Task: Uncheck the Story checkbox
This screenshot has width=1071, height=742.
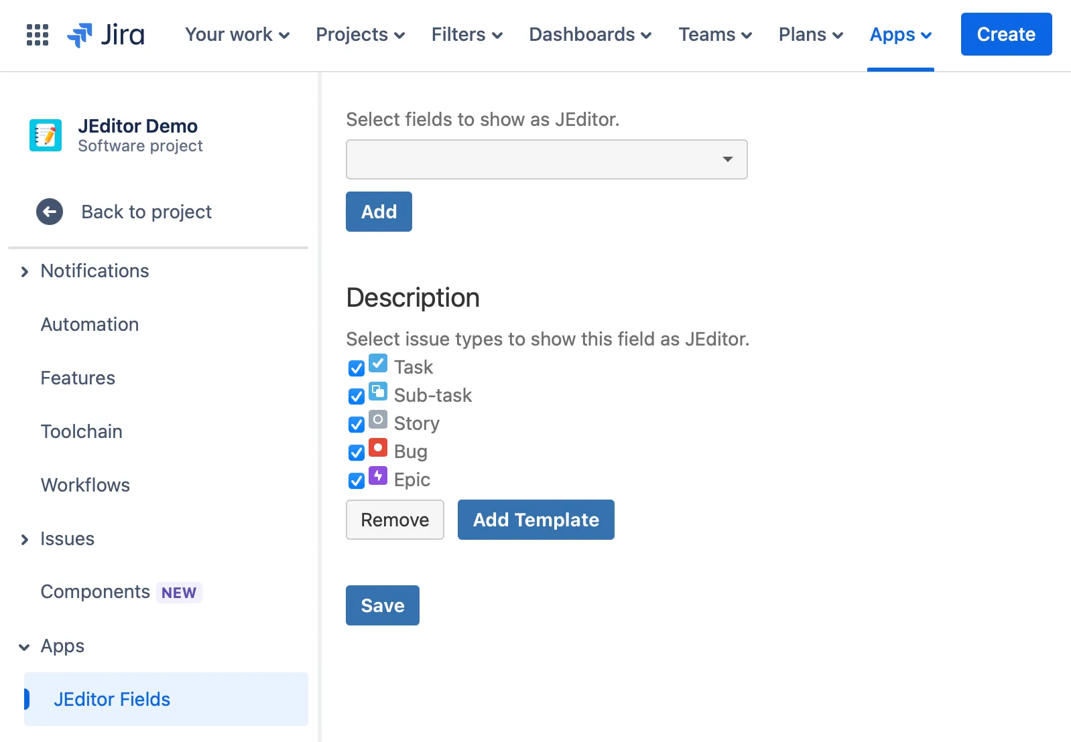Action: tap(357, 425)
